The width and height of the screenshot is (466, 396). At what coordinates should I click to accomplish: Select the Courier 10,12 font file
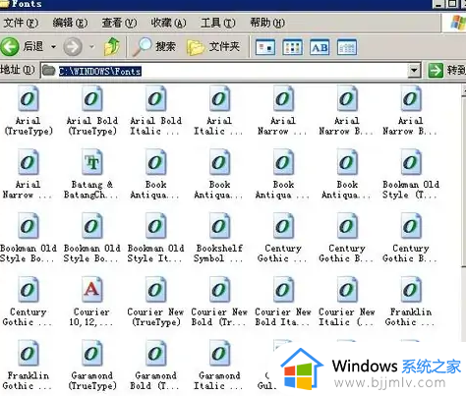[x=91, y=302]
